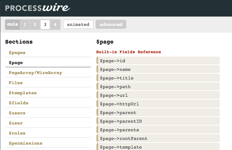
Task: Set columns to 3
Action: 45,24
